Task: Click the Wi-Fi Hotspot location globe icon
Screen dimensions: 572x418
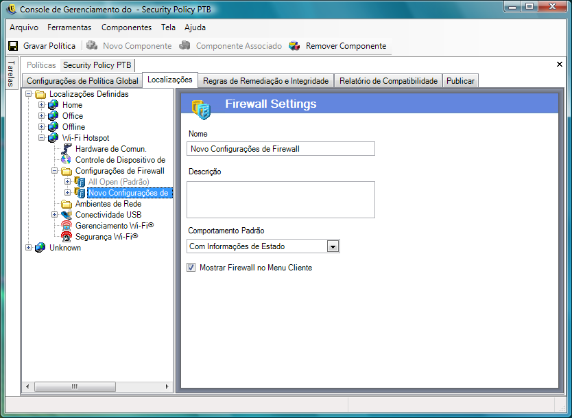Action: pos(53,138)
